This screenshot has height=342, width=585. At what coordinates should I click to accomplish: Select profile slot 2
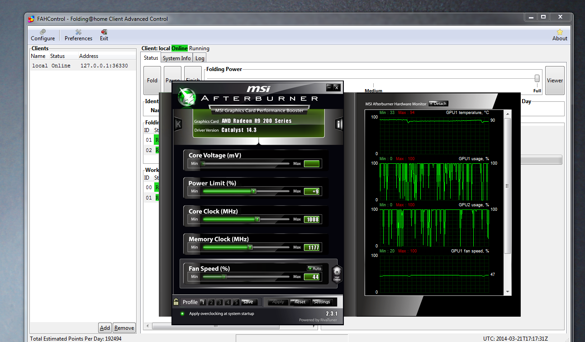click(x=211, y=302)
